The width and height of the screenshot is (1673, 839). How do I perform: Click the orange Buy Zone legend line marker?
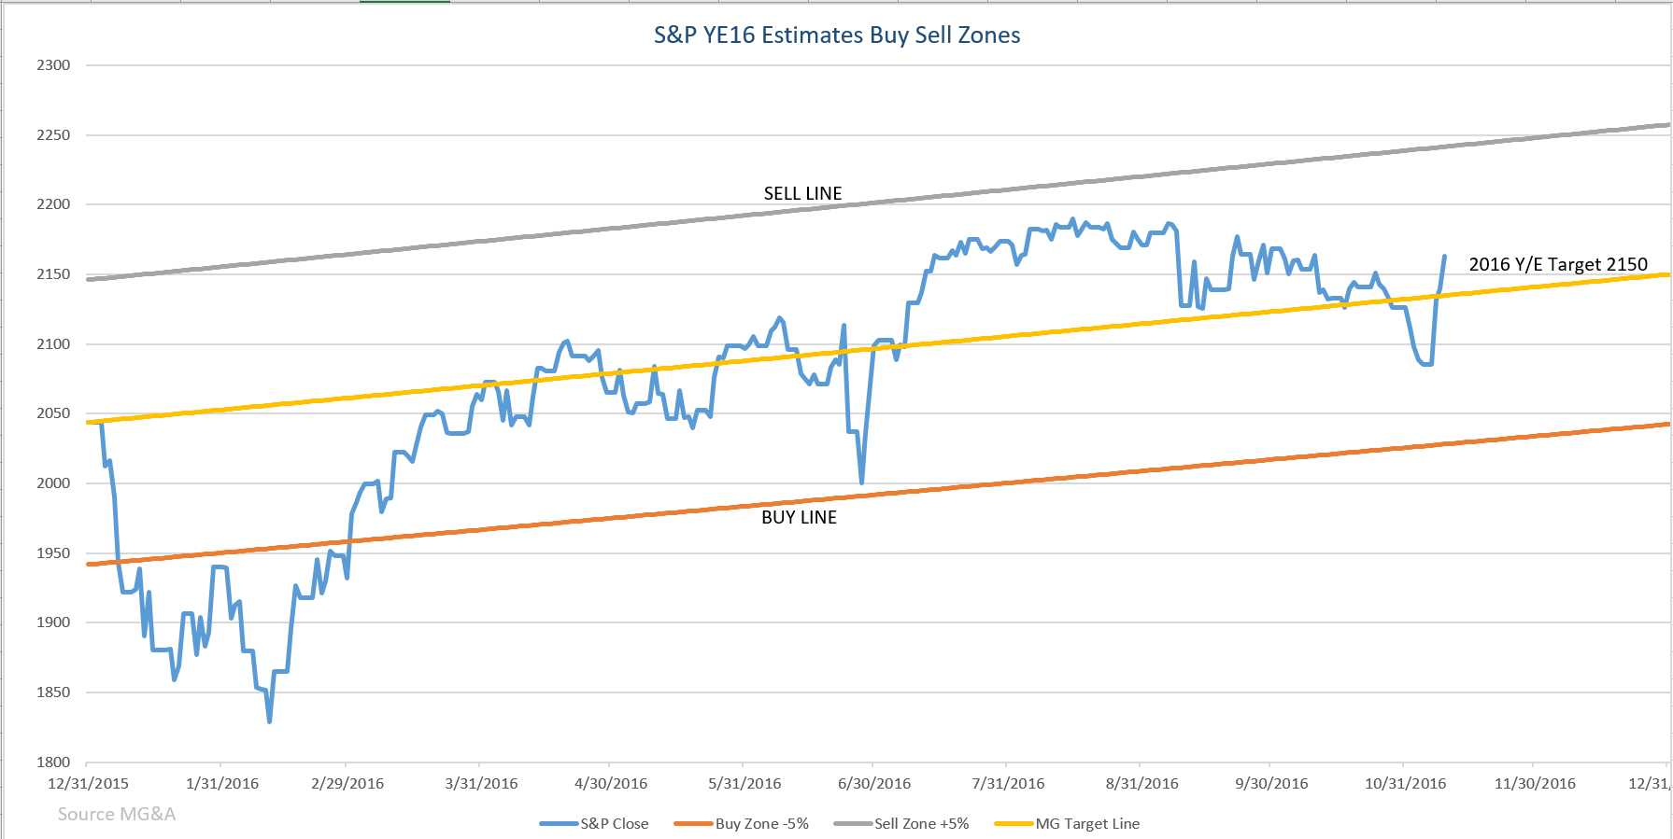point(693,824)
